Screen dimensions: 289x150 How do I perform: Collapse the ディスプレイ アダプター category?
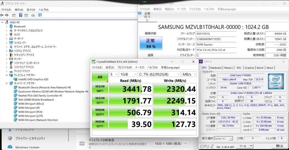tap(7, 75)
